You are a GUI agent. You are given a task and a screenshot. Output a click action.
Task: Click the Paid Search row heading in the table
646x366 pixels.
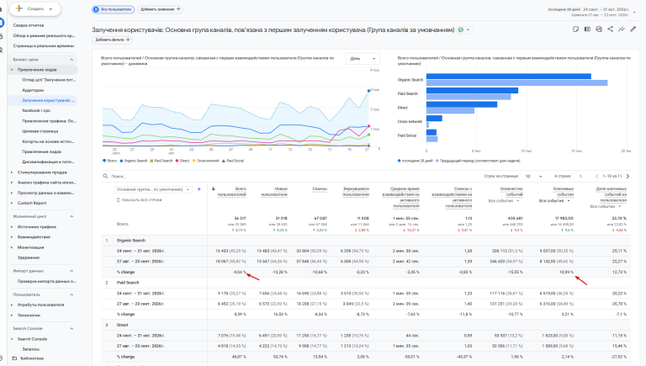click(x=128, y=283)
